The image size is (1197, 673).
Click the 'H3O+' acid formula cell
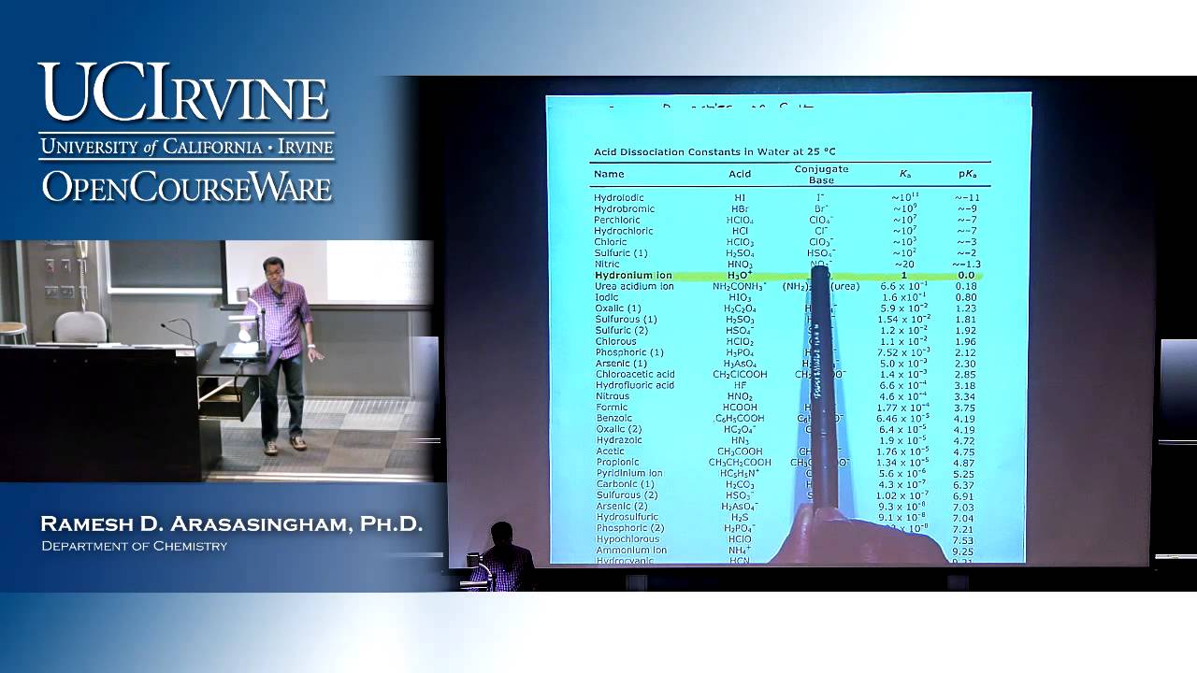coord(740,276)
